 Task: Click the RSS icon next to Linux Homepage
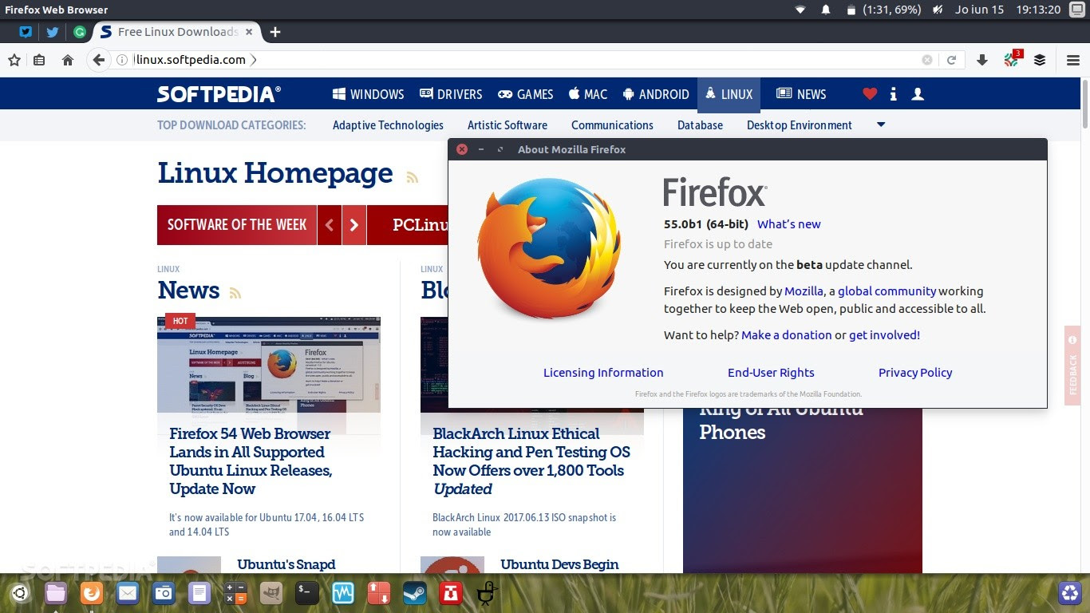[412, 177]
